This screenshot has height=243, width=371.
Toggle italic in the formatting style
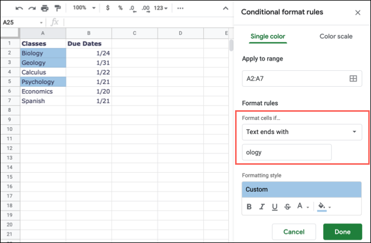click(262, 207)
